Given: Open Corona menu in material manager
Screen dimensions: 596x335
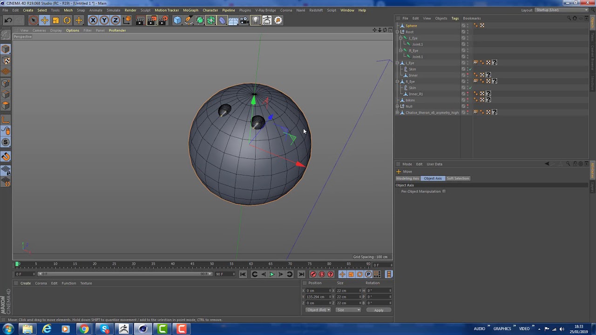Looking at the screenshot, I should click(x=41, y=283).
